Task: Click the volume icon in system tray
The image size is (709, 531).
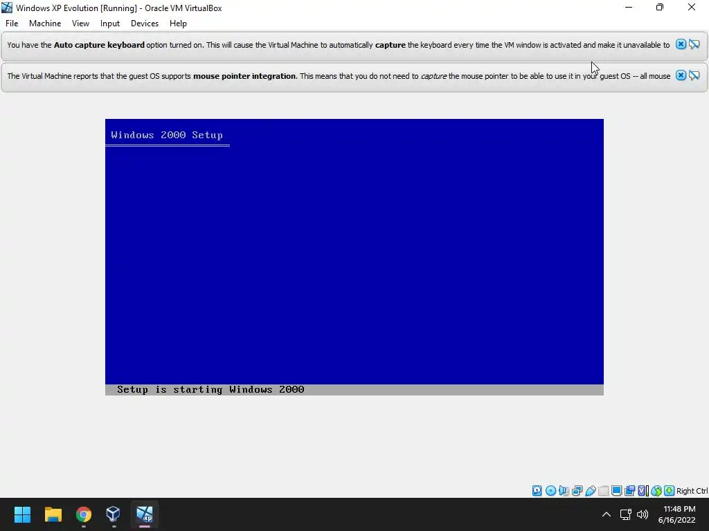Action: click(x=643, y=514)
